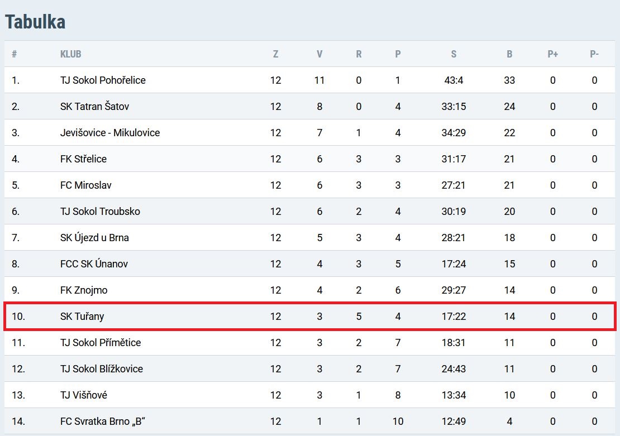This screenshot has width=620, height=436.
Task: Select SK Tatran Šatov team name
Action: [94, 106]
